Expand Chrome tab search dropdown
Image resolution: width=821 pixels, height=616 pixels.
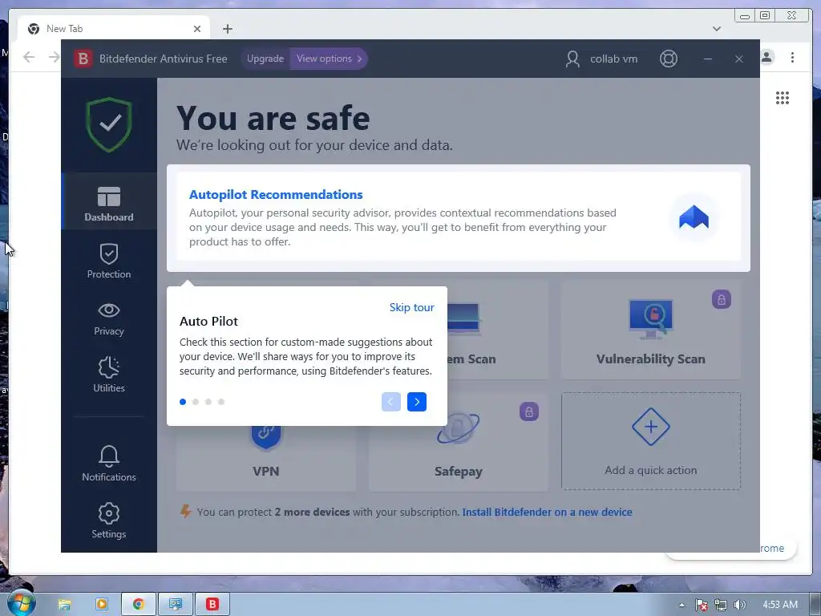click(717, 29)
